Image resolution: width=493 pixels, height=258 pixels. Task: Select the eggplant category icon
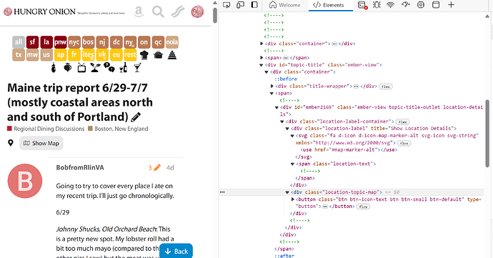click(54, 67)
